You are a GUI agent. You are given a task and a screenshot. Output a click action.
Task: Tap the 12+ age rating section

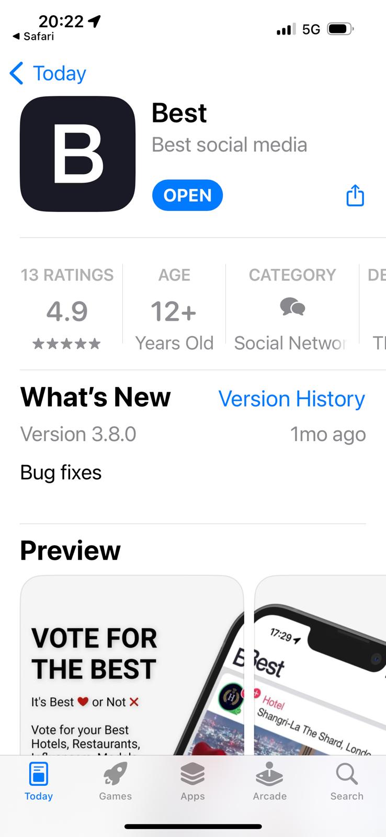tap(174, 312)
